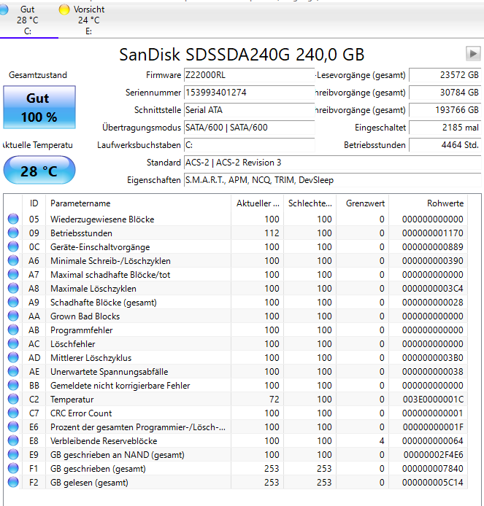This screenshot has width=484, height=506.
Task: Click raw value 000000005C14
Action: point(433,483)
